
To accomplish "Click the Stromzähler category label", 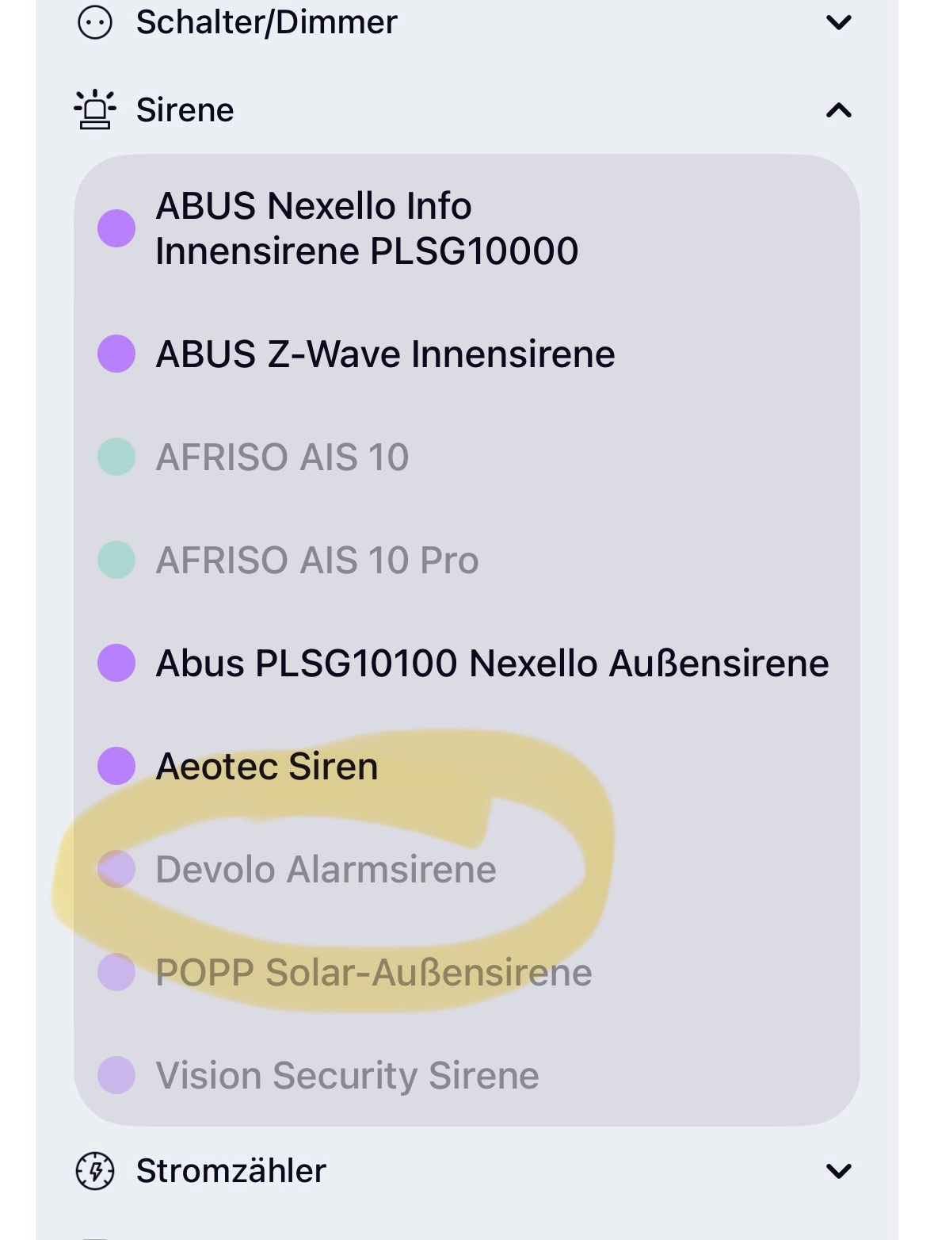I will click(x=231, y=1170).
